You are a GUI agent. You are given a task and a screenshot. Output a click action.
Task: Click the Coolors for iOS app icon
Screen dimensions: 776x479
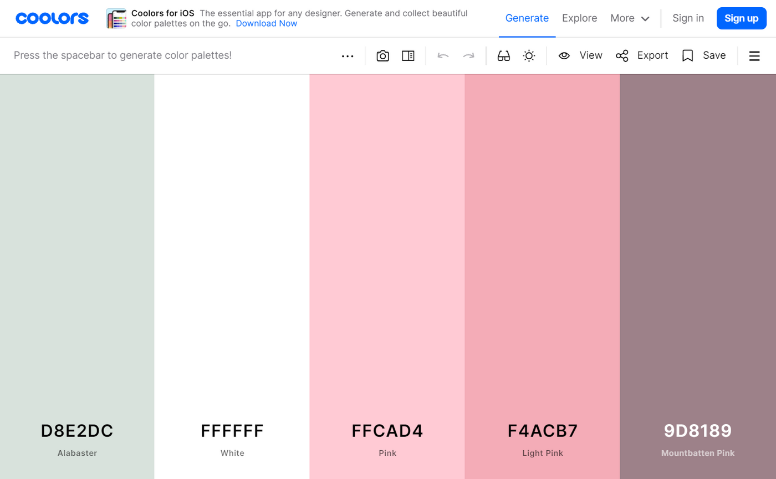[x=116, y=18]
